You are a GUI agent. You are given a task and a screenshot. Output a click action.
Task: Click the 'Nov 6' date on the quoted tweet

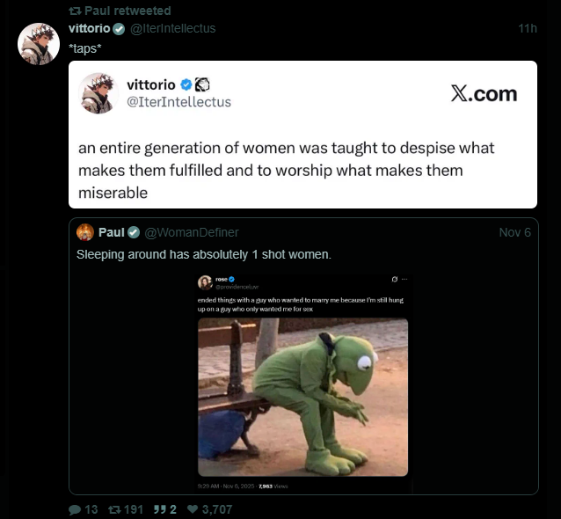point(514,232)
